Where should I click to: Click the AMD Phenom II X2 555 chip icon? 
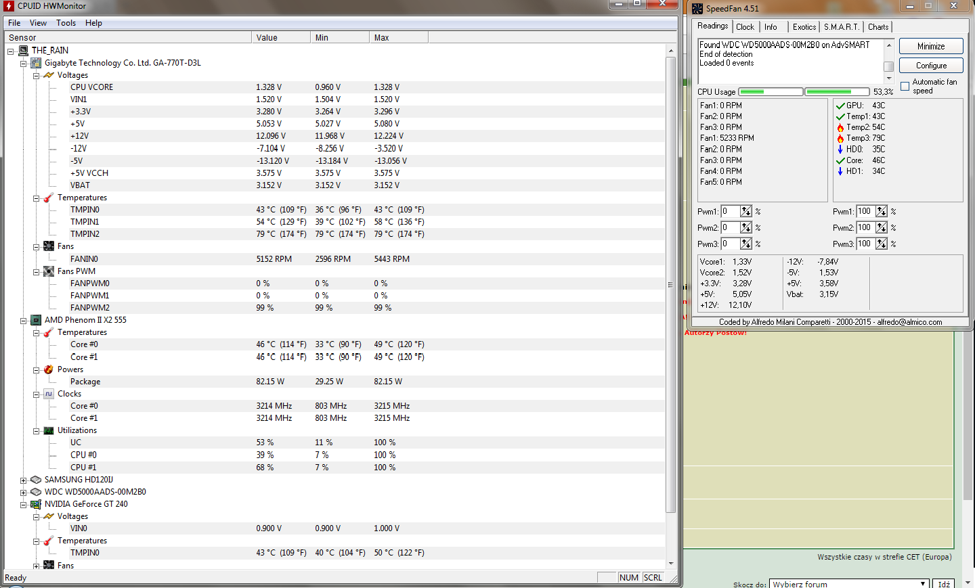coord(36,320)
